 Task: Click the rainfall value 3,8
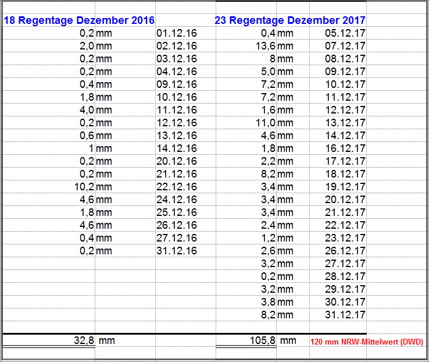pos(269,302)
